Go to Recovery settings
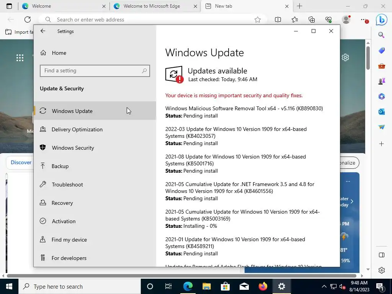The width and height of the screenshot is (392, 294). (95, 203)
